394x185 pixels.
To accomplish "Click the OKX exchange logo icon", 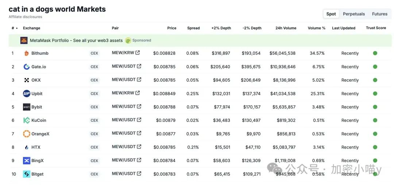I will 27,80.
